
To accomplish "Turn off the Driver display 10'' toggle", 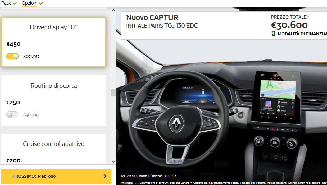I will 12,56.
